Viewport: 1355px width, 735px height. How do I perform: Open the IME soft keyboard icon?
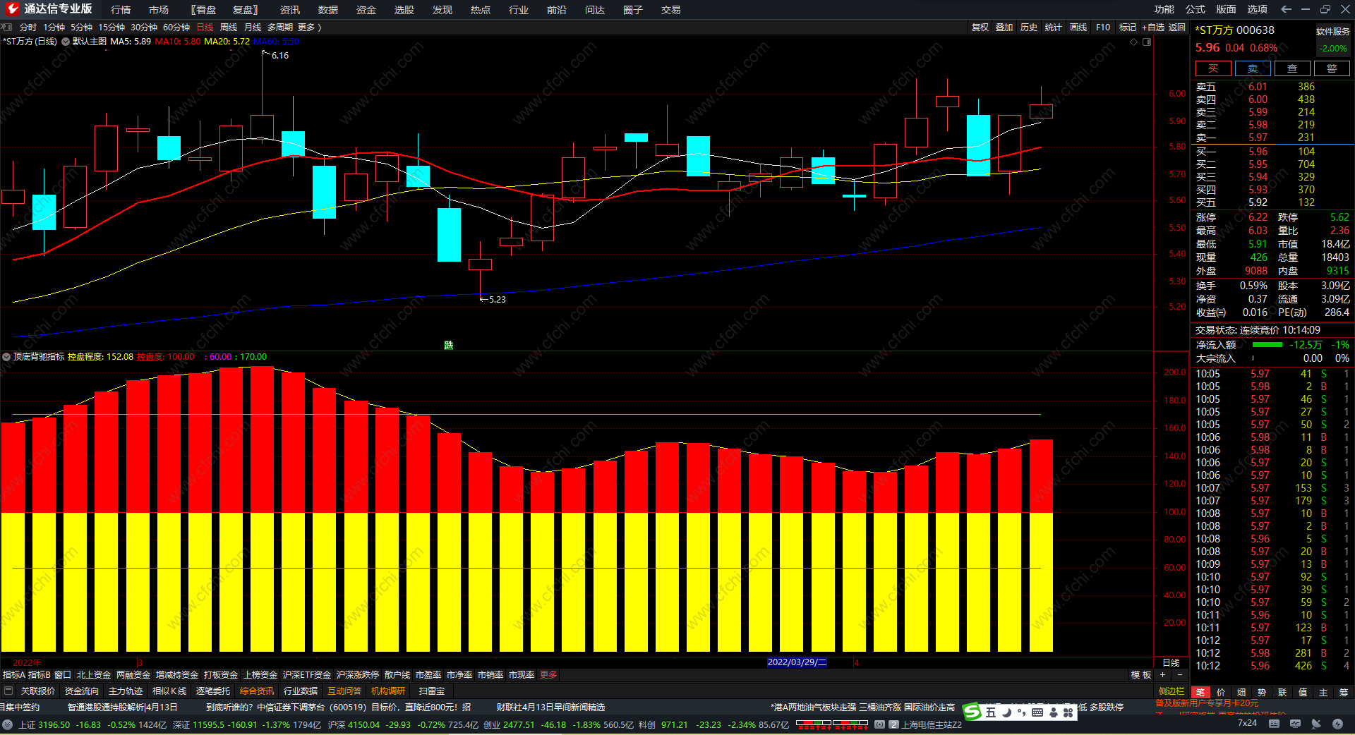(x=1037, y=712)
